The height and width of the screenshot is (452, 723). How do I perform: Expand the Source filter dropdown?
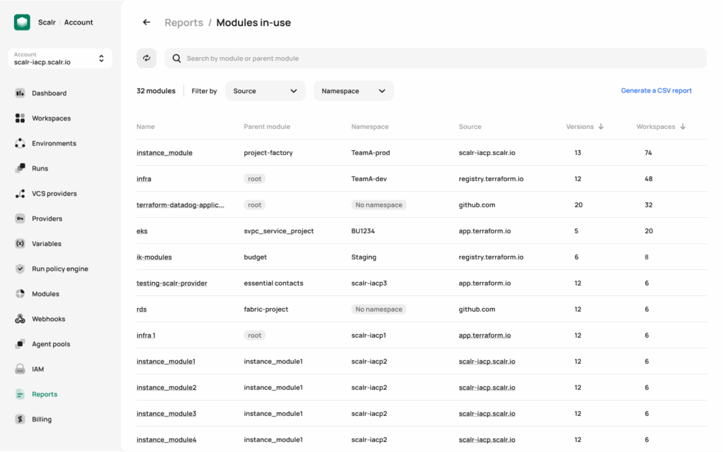point(265,91)
